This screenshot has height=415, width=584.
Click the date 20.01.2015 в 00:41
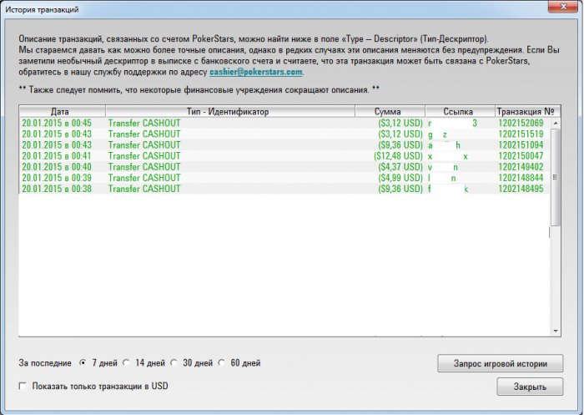[57, 156]
